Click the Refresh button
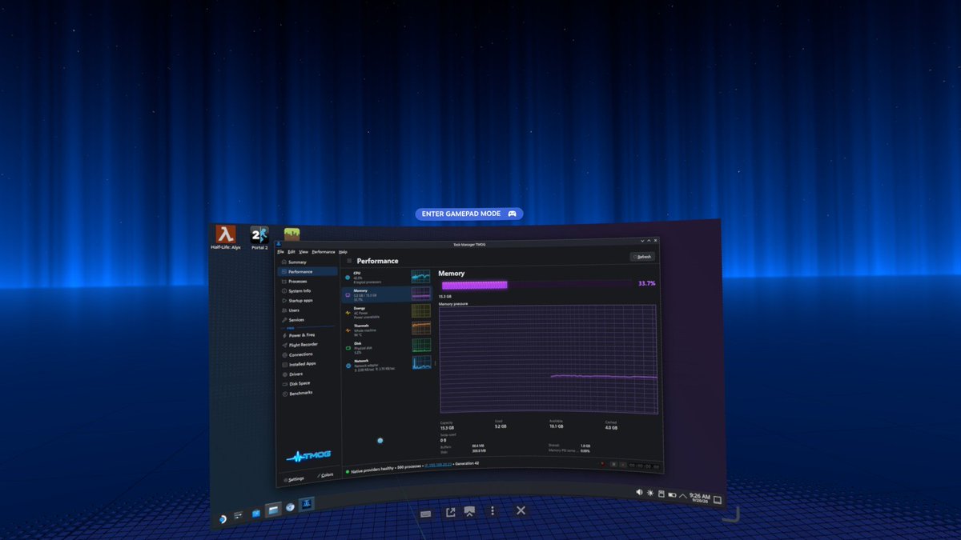 coord(642,257)
